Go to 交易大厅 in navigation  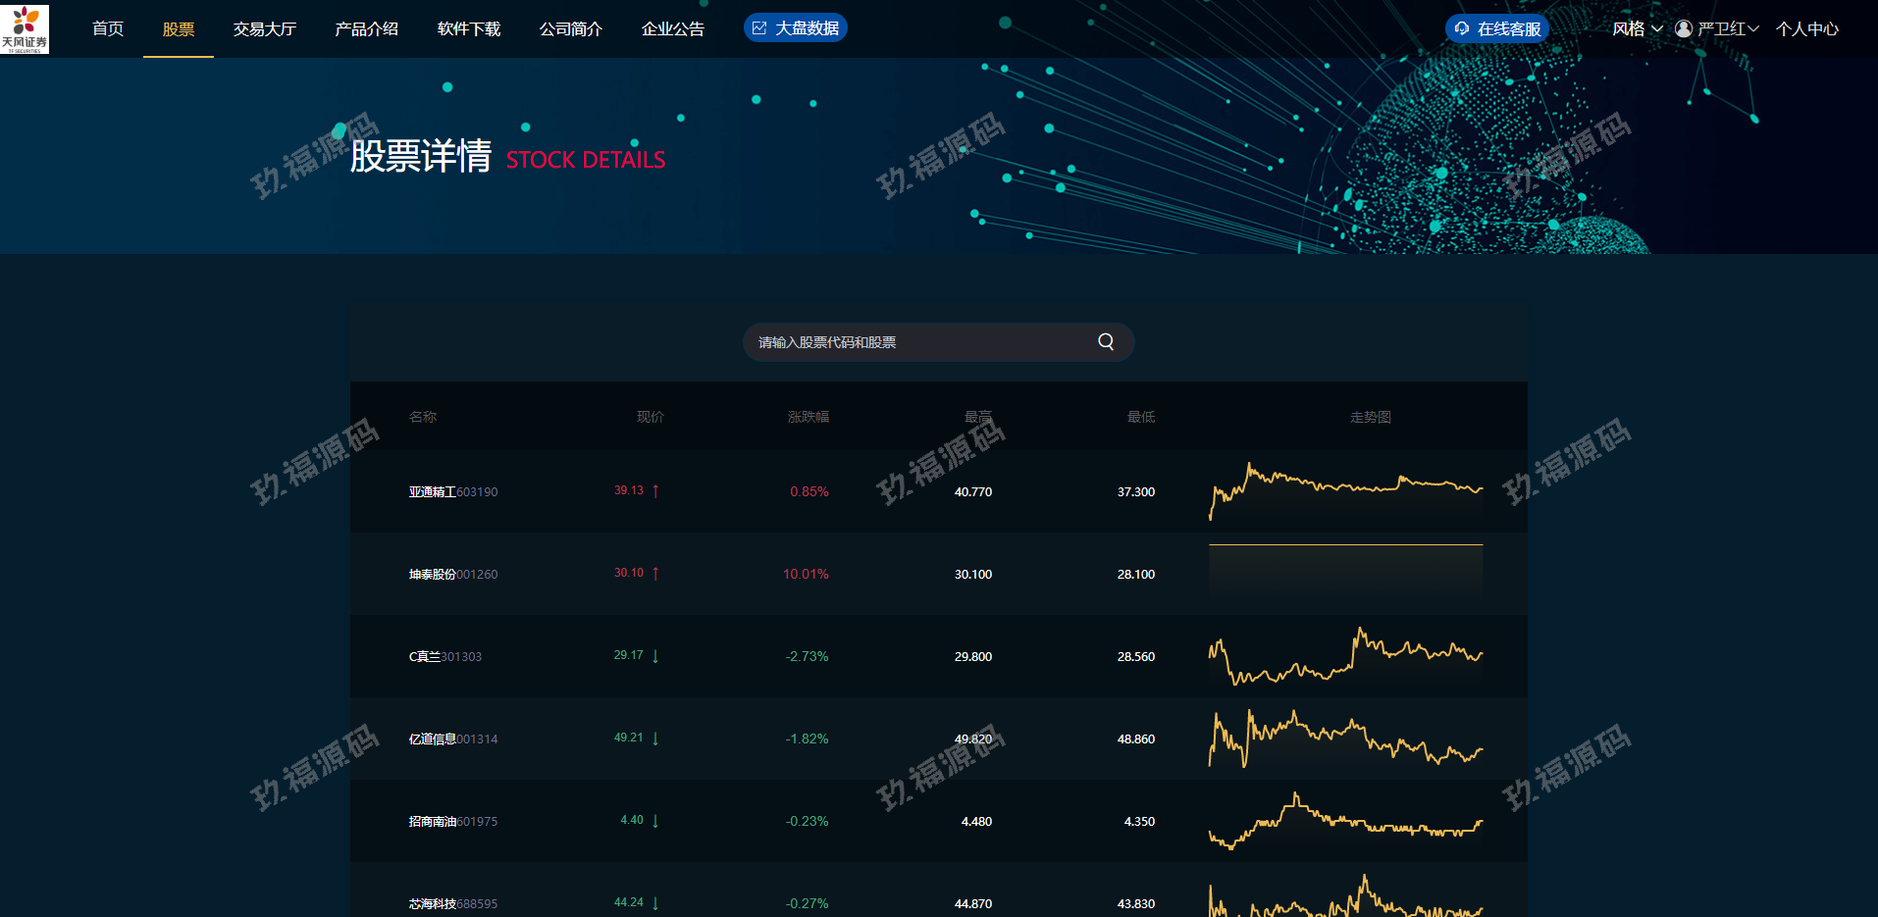click(264, 28)
